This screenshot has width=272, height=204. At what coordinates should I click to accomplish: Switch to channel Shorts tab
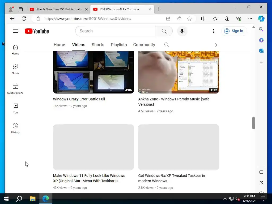tap(98, 45)
